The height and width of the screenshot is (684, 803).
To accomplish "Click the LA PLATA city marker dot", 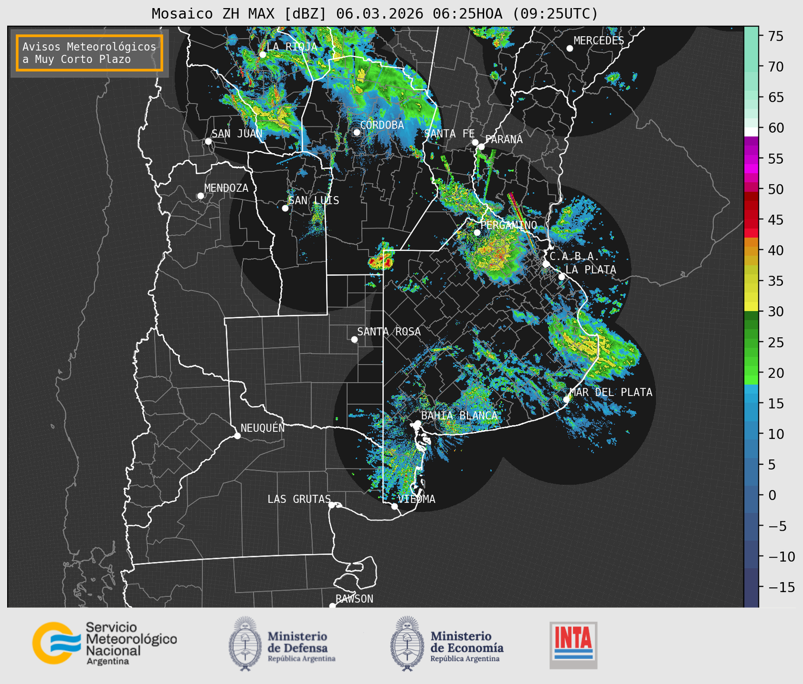I will (x=562, y=277).
